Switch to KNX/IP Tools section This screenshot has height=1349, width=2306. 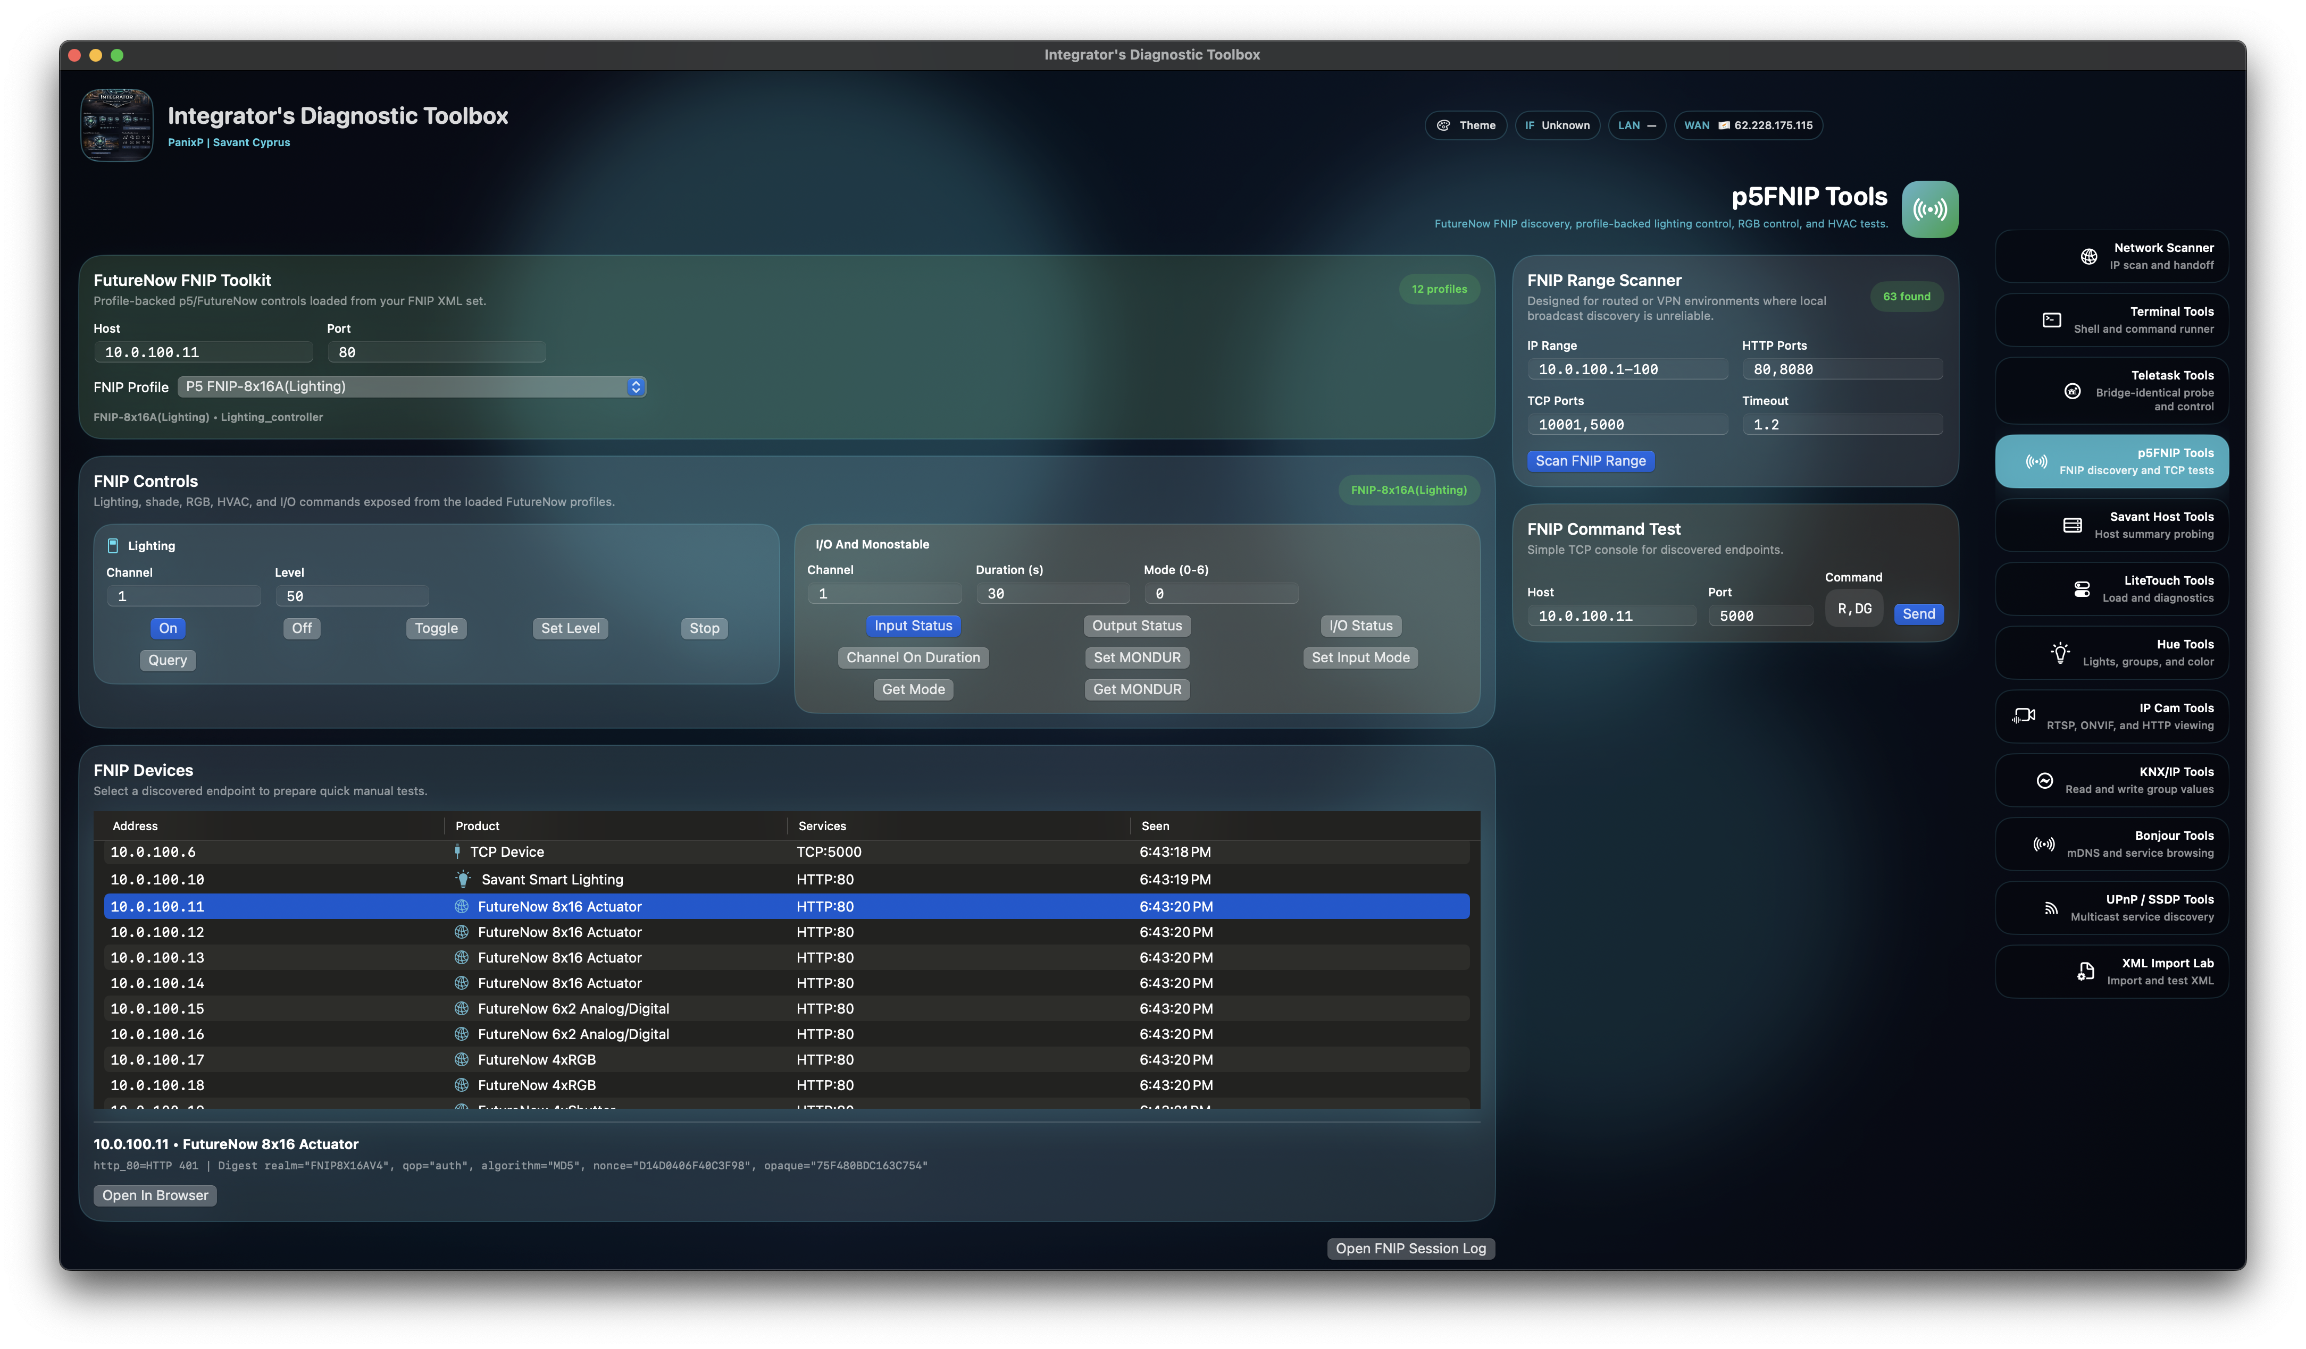pyautogui.click(x=2111, y=780)
